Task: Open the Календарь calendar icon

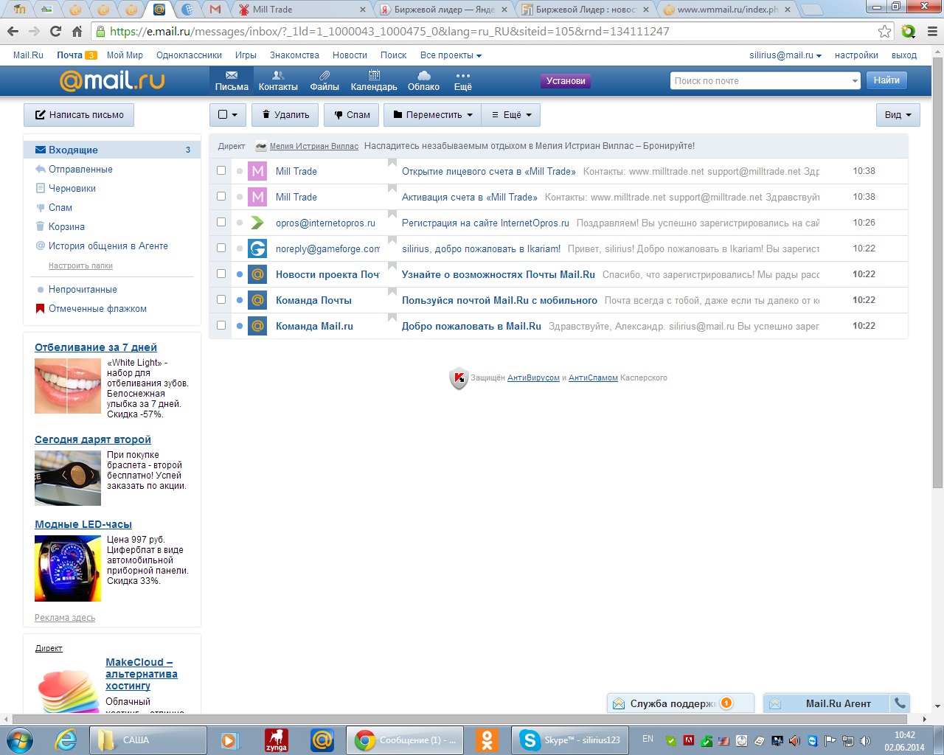Action: pos(374,81)
